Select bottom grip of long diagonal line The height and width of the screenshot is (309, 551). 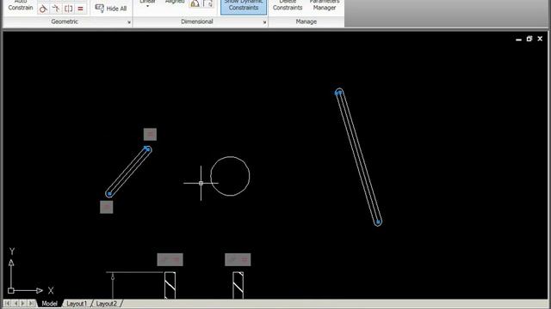378,221
